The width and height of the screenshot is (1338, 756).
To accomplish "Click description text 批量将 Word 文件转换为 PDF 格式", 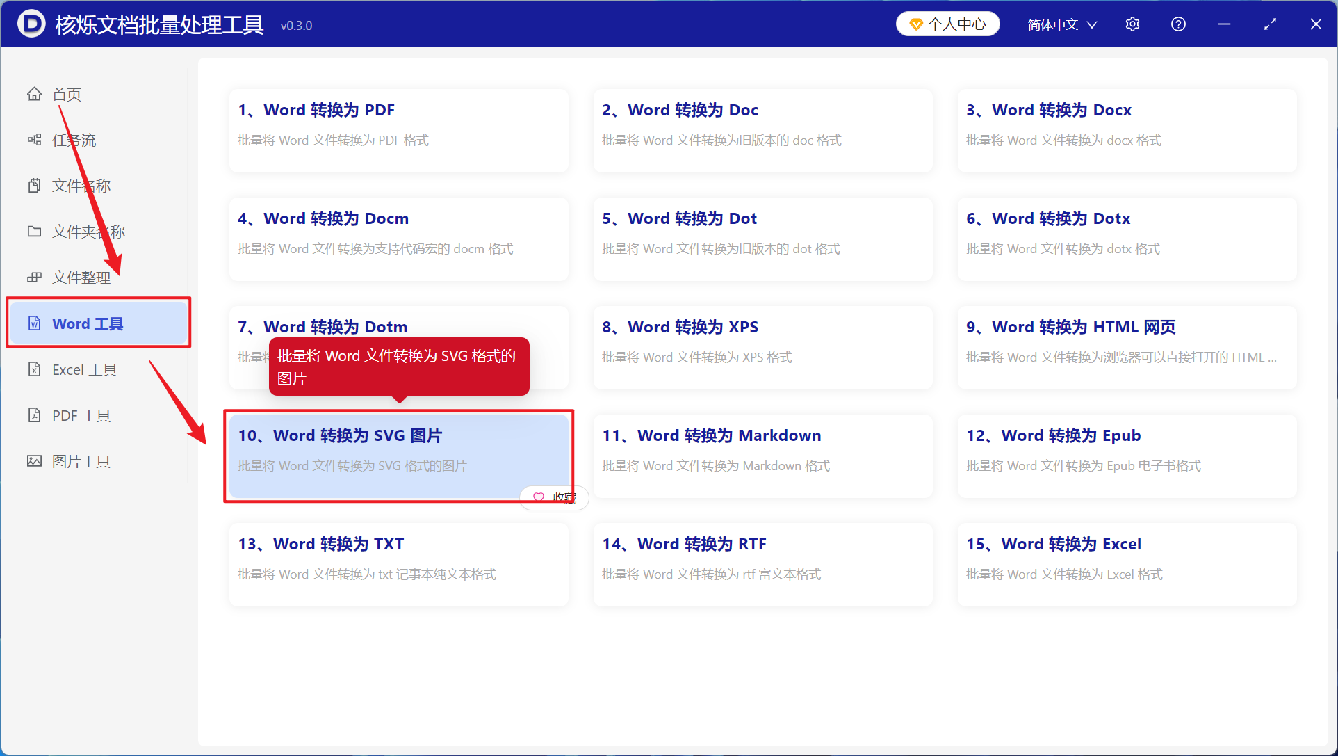I will (333, 140).
